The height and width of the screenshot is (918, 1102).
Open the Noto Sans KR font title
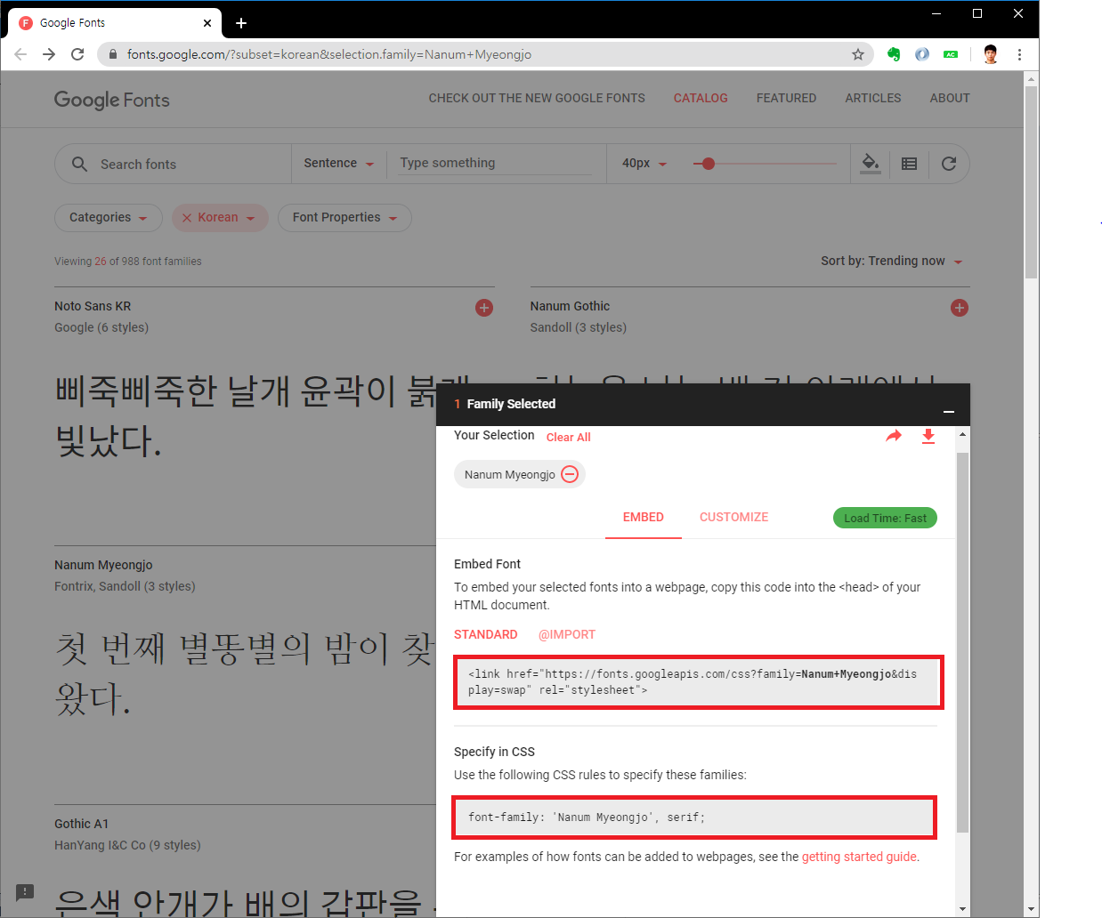click(93, 306)
